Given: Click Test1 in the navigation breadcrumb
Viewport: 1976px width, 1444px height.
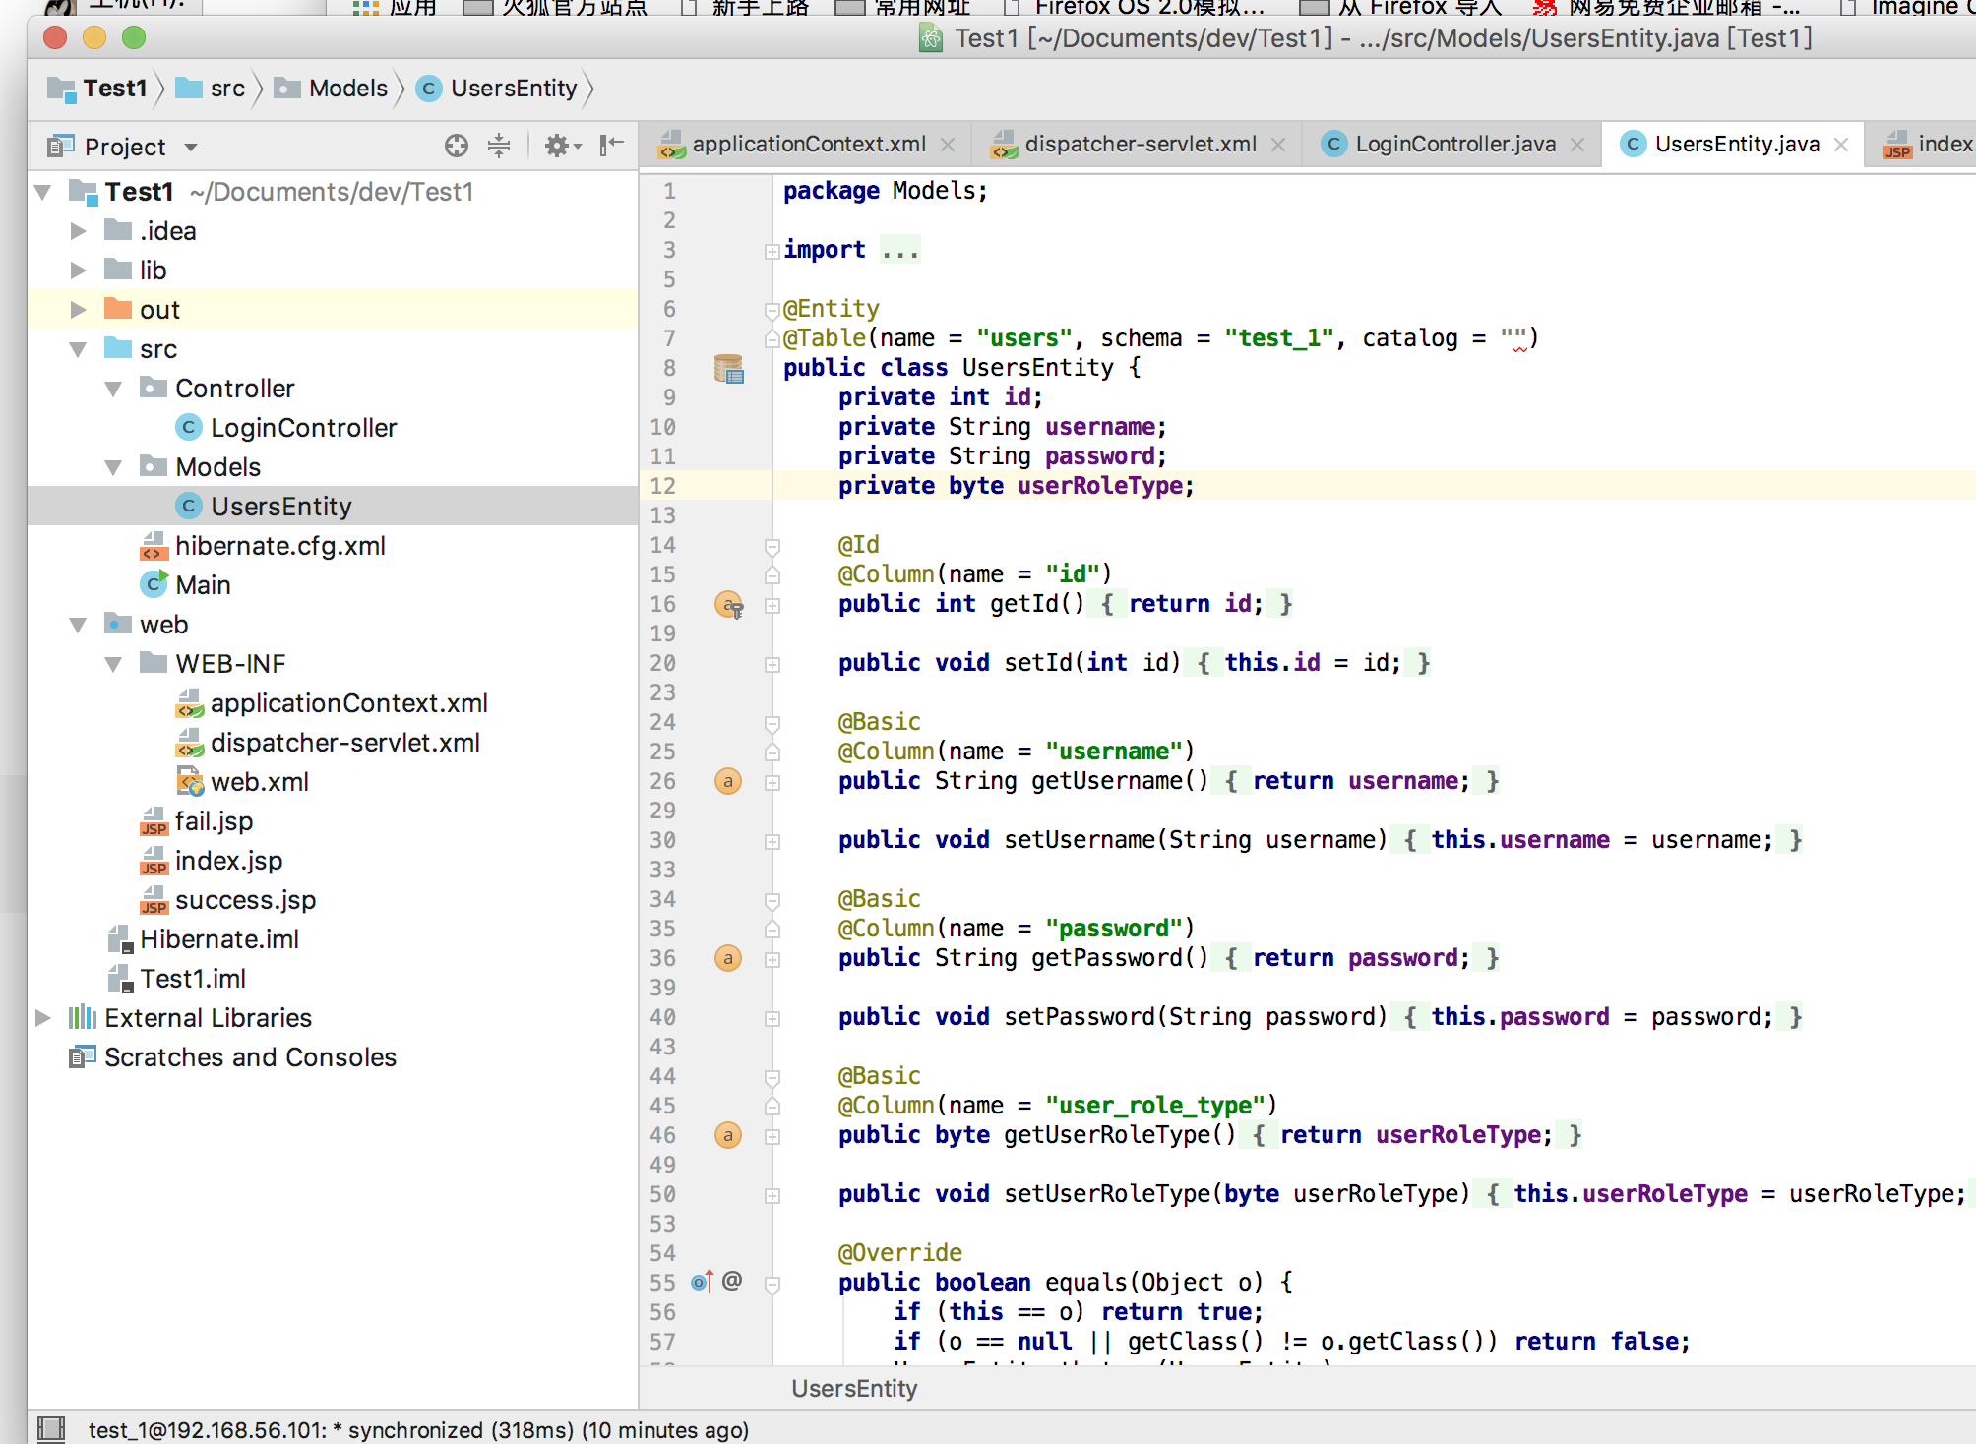Looking at the screenshot, I should 114,89.
